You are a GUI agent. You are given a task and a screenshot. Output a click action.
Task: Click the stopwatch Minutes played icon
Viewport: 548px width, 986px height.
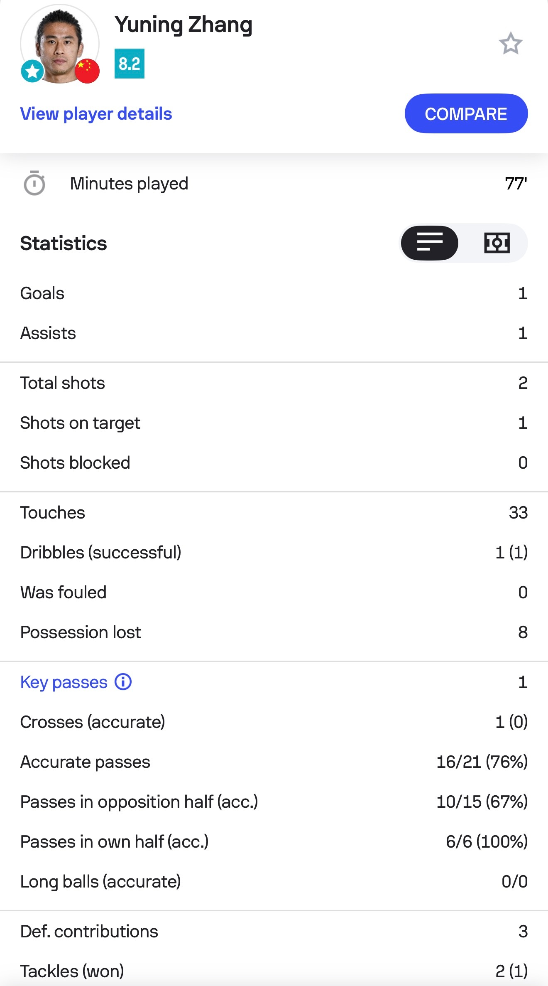pos(34,183)
